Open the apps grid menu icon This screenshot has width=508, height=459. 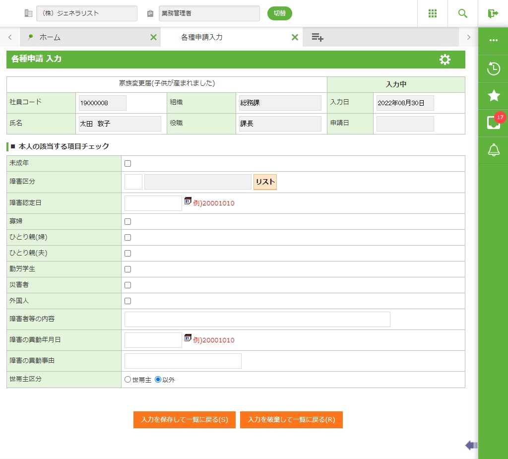pos(433,13)
